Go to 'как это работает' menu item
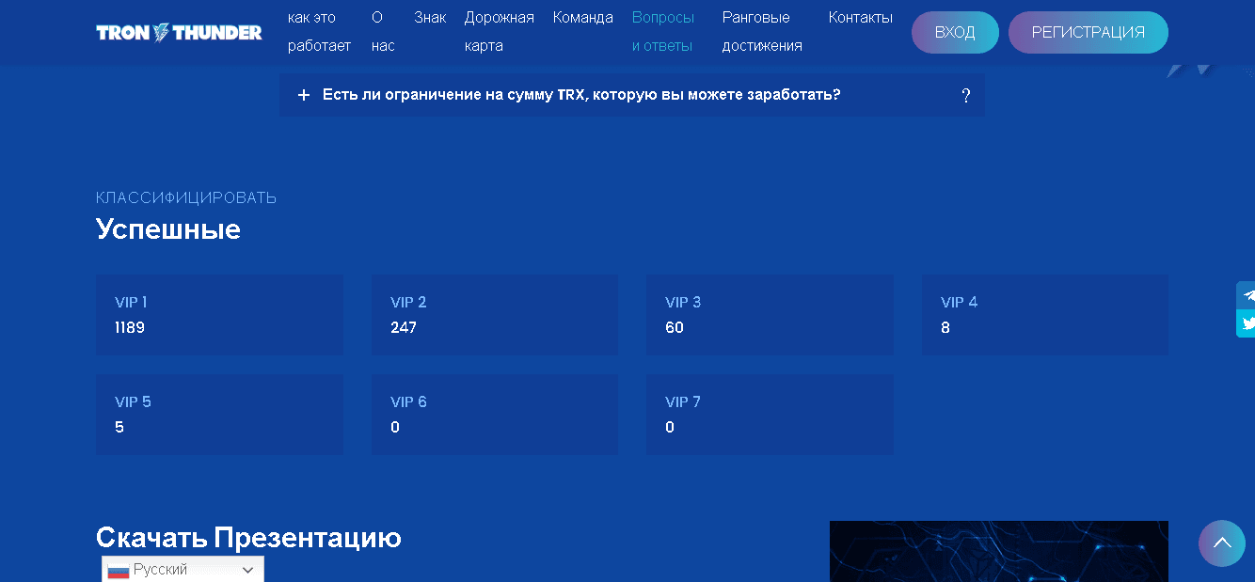Image resolution: width=1255 pixels, height=582 pixels. coord(319,32)
